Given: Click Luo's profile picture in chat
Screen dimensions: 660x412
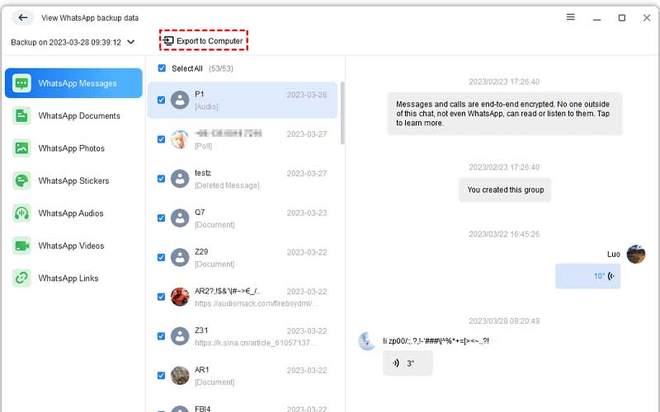Looking at the screenshot, I should [635, 254].
